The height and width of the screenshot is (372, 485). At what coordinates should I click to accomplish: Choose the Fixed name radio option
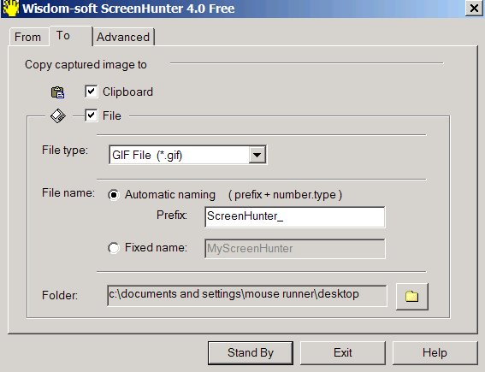(114, 248)
